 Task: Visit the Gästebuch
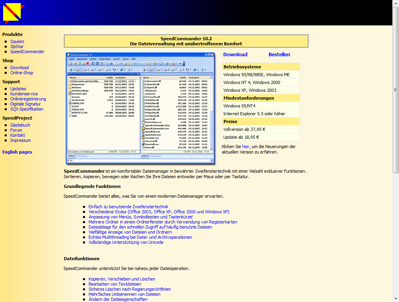pos(20,125)
